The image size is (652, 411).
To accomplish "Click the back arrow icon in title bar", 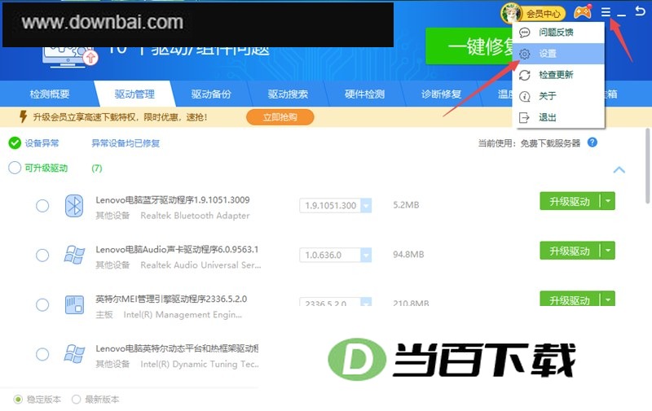I will [x=641, y=11].
